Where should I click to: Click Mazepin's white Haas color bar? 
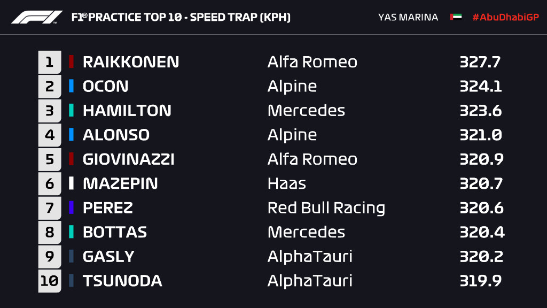click(x=71, y=183)
